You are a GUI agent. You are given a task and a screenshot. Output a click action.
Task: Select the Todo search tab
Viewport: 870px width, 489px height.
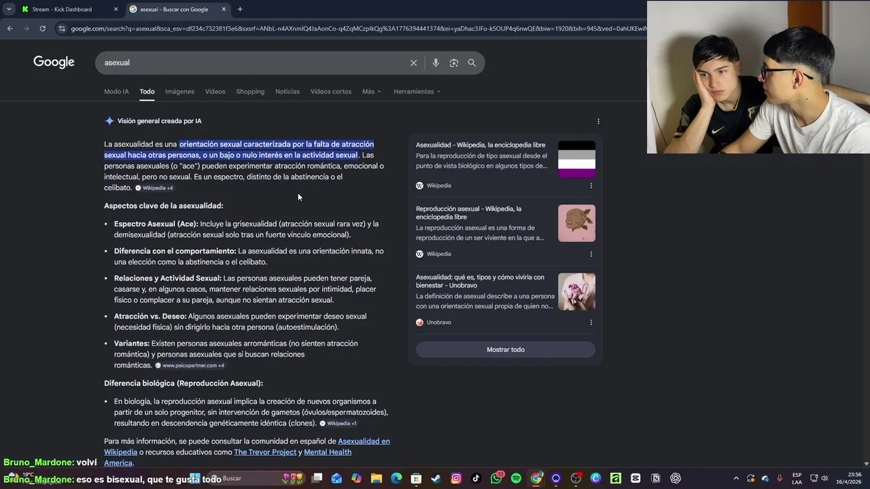pyautogui.click(x=147, y=92)
